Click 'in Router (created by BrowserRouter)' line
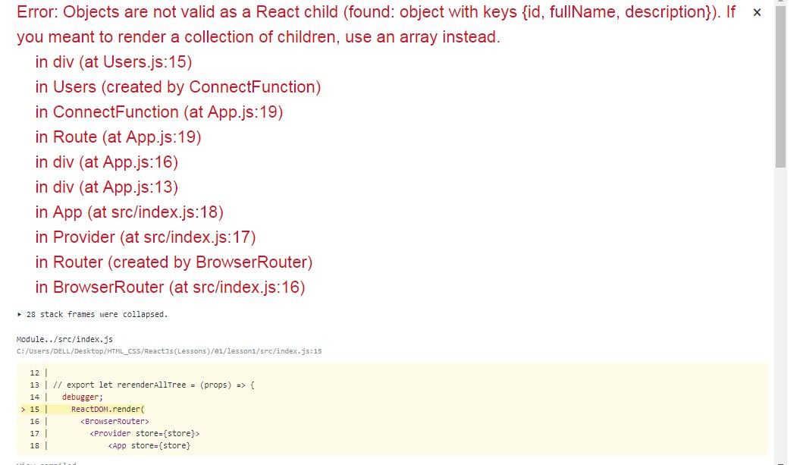Viewport: 800px width, 465px height. [x=174, y=262]
